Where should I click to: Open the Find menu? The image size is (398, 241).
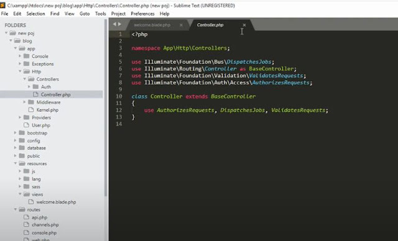[55, 14]
